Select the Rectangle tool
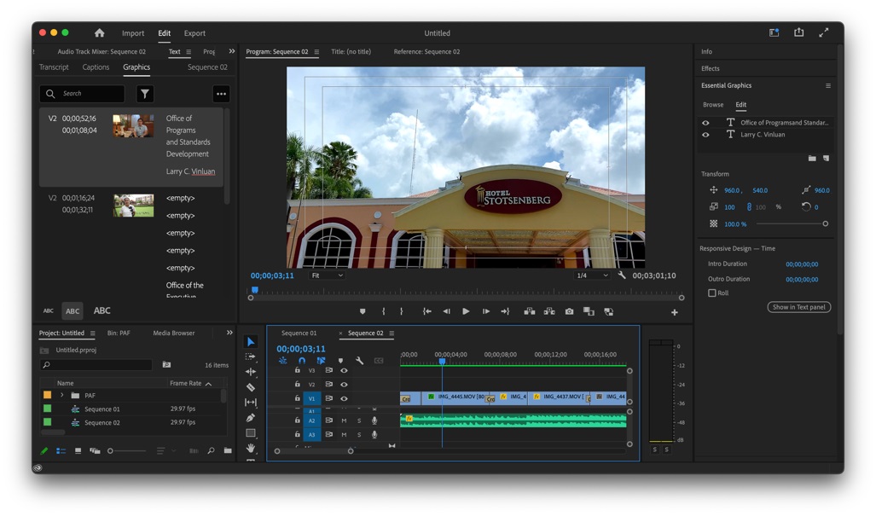Viewport: 876px width, 516px height. pos(251,432)
